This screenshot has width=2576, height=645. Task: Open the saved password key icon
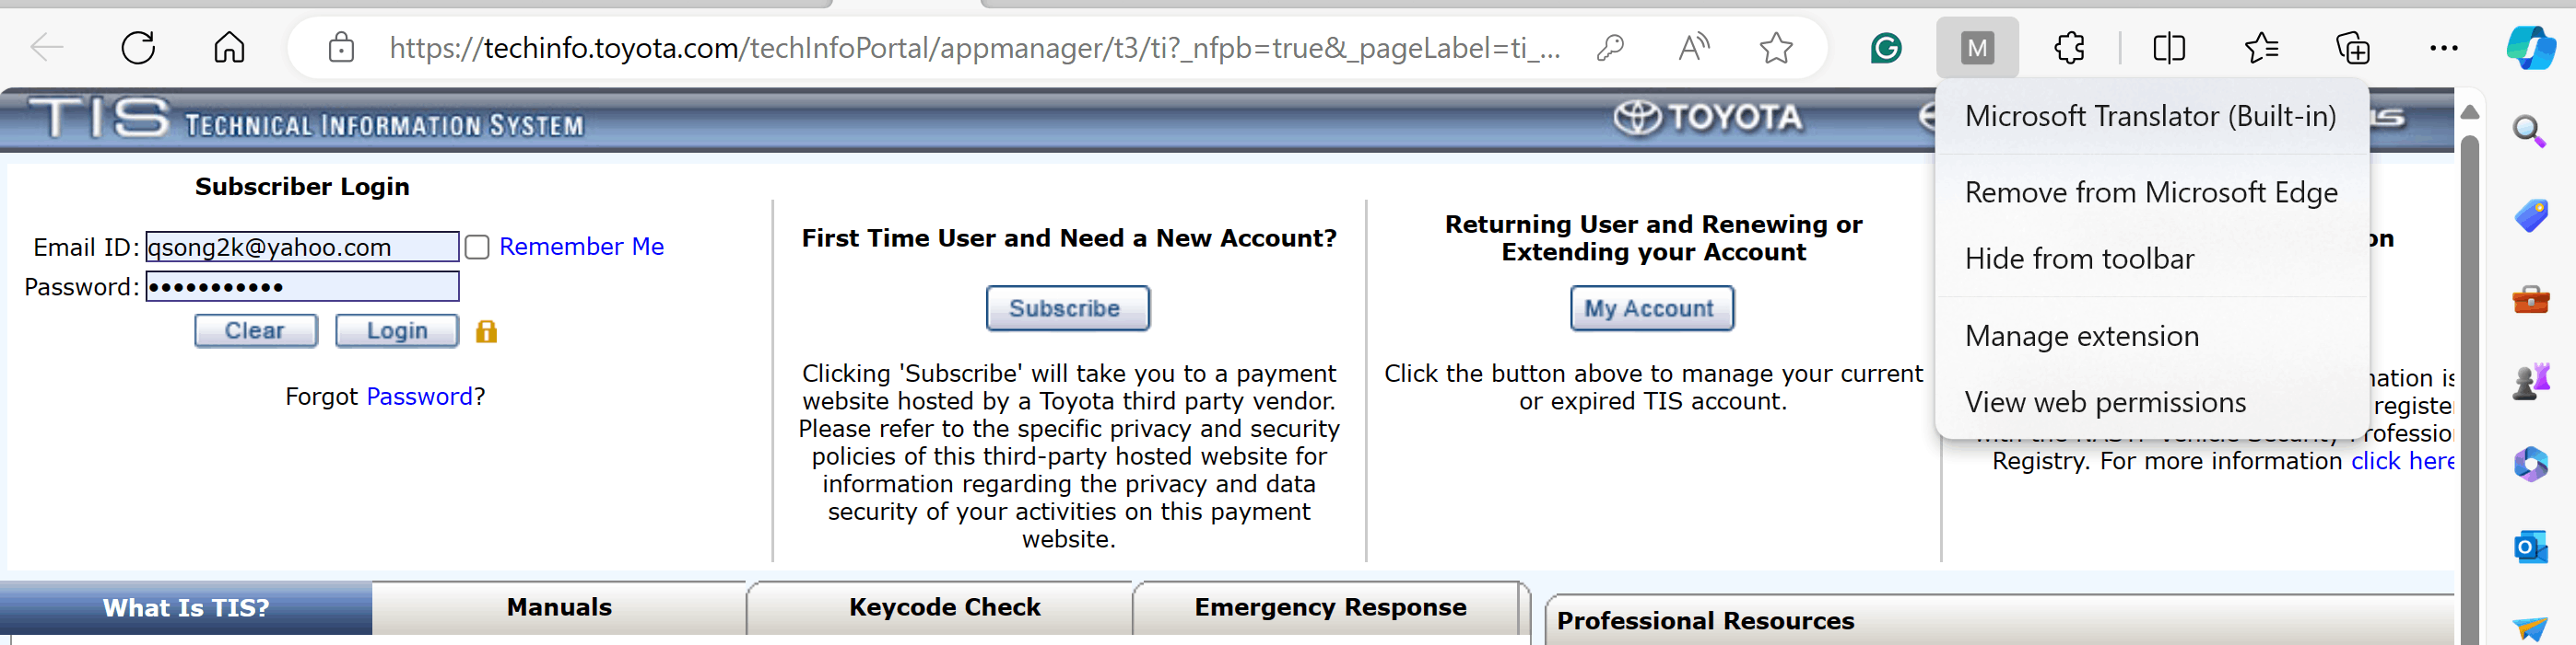[x=1610, y=47]
